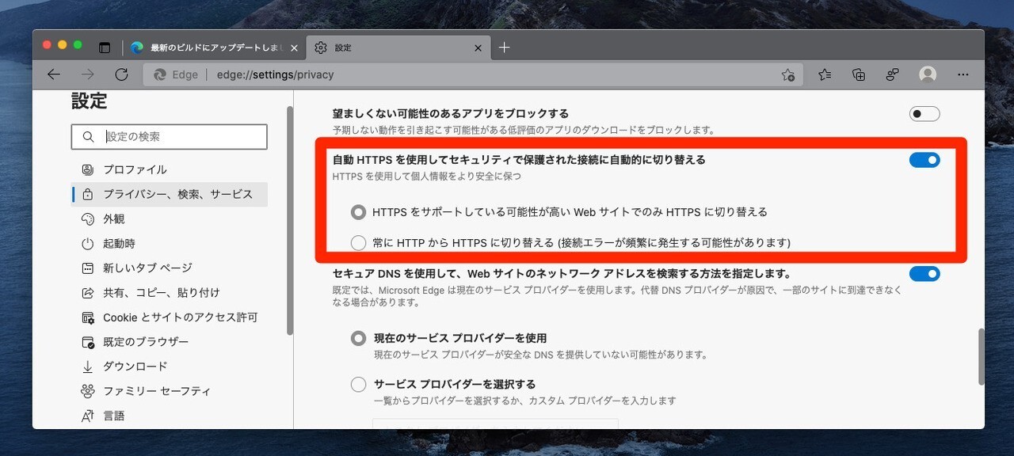Select 常に HTTP から HTTPS に切り替える radio
1014x456 pixels.
click(359, 242)
